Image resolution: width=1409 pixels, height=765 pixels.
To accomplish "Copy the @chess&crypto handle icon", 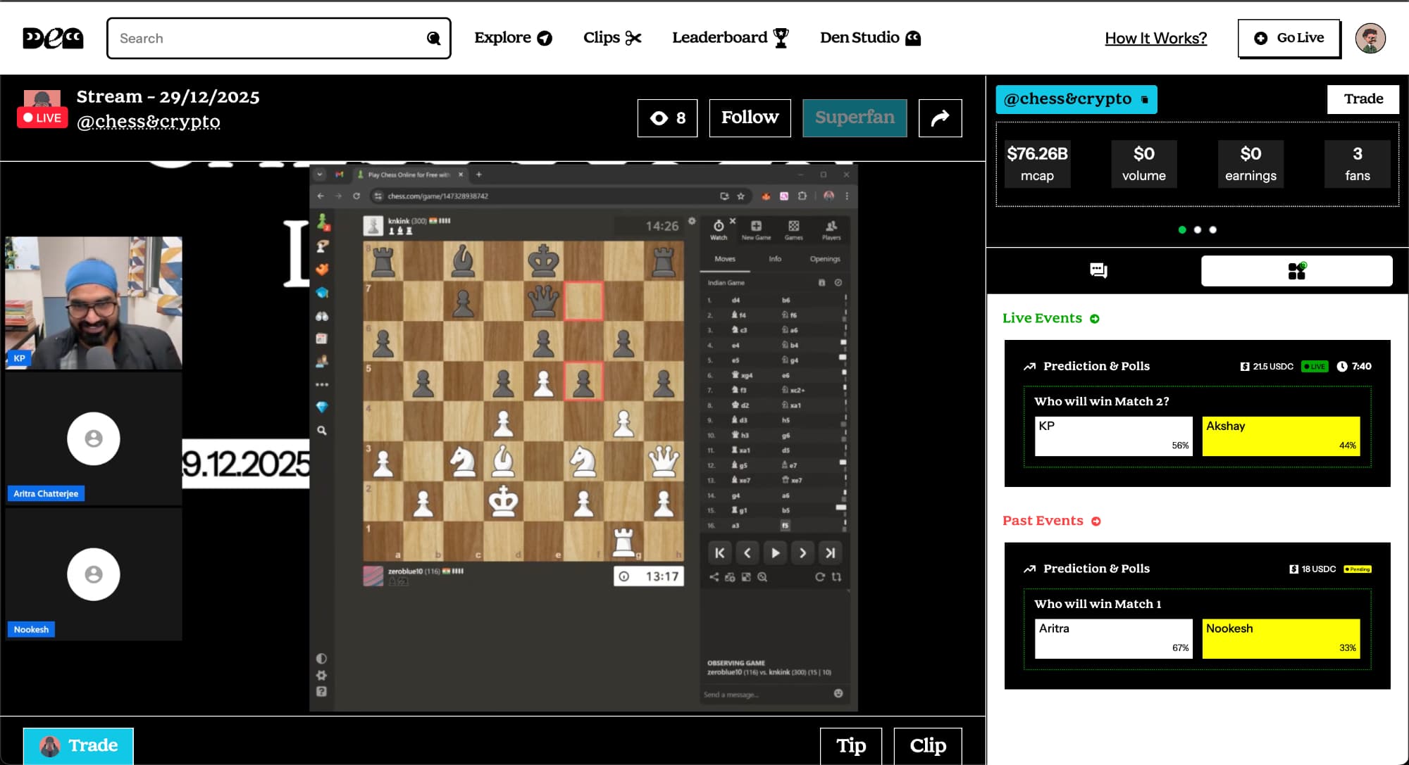I will [x=1145, y=100].
